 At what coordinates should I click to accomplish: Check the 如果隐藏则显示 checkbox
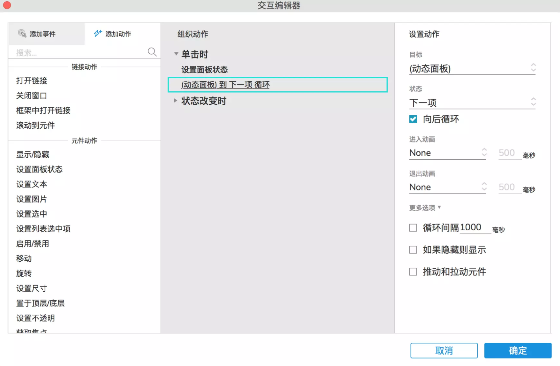tap(413, 250)
